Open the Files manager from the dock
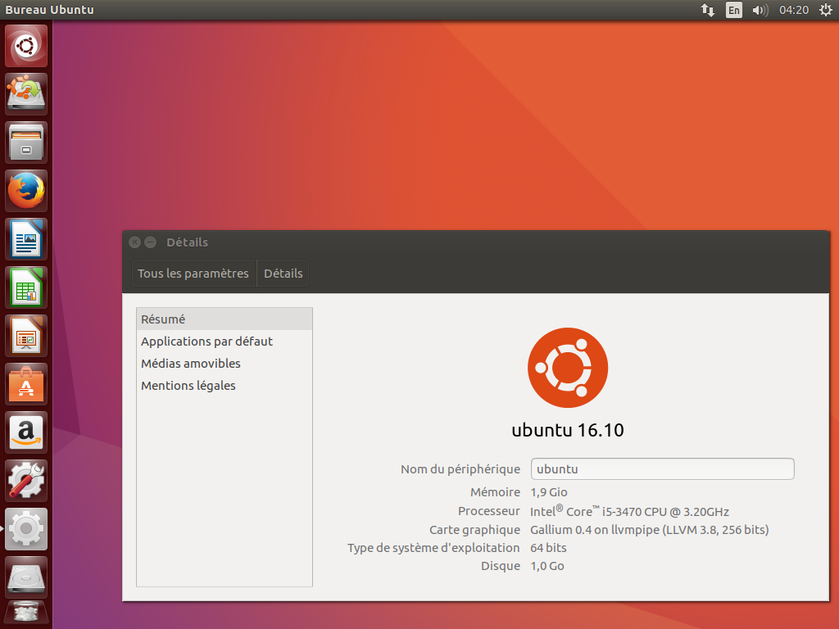This screenshot has width=839, height=629. (x=26, y=143)
